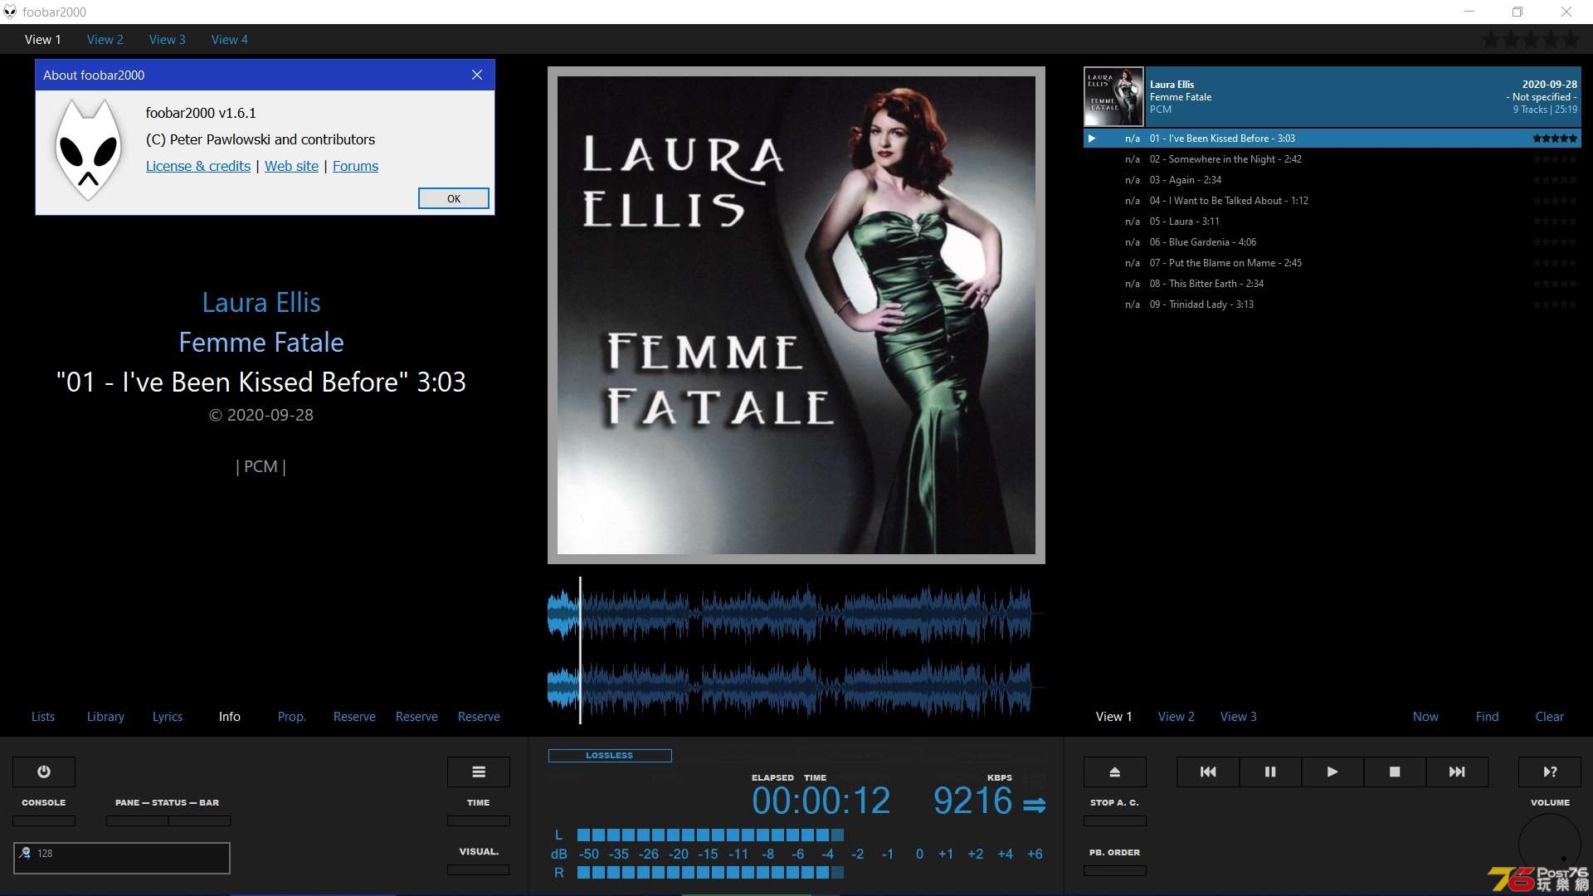1593x896 pixels.
Task: Pause playback with the pause button
Action: (1270, 772)
